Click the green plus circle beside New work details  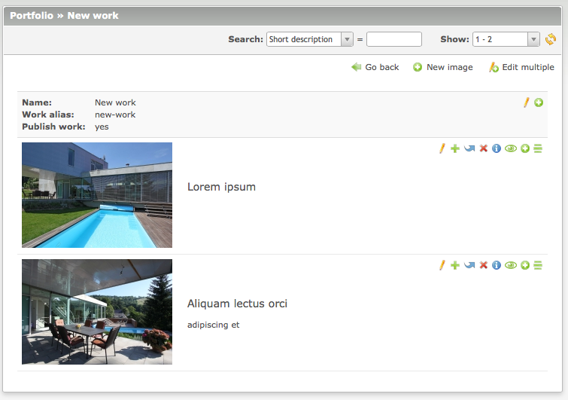[539, 102]
